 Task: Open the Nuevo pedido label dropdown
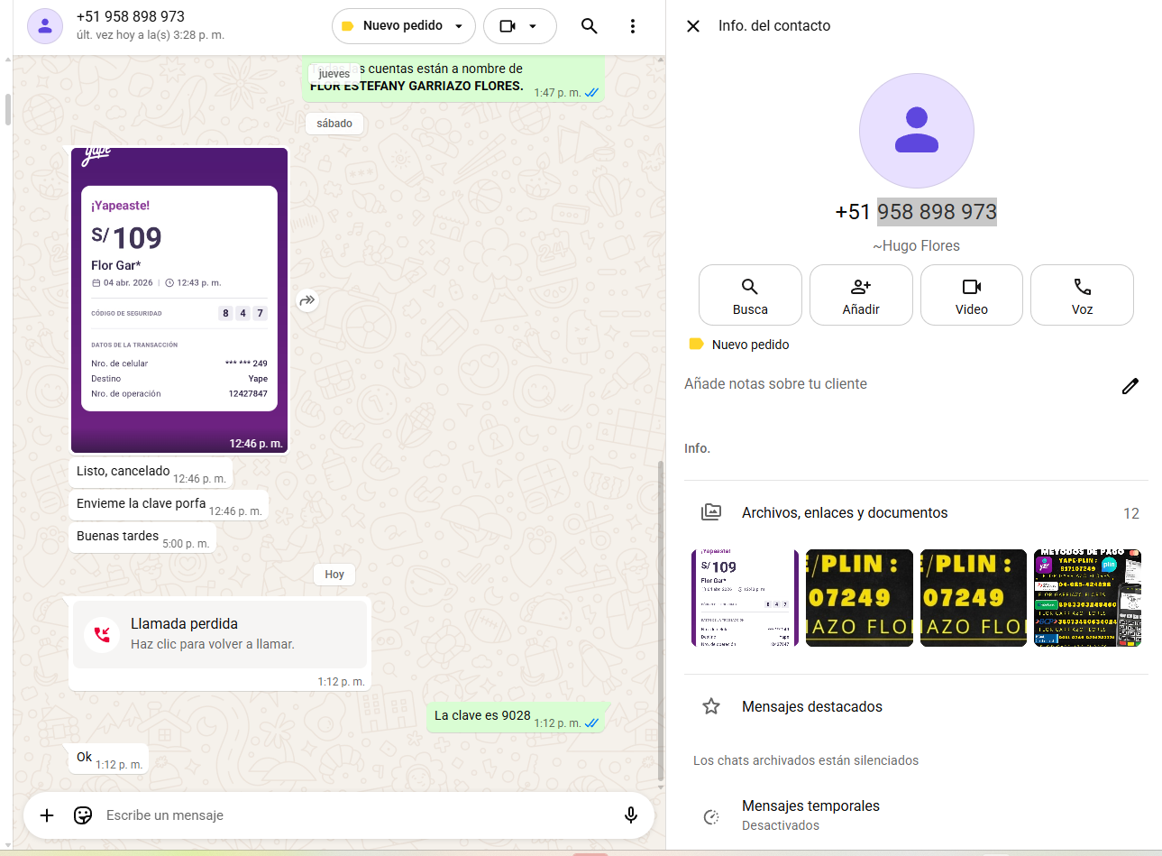click(x=403, y=26)
